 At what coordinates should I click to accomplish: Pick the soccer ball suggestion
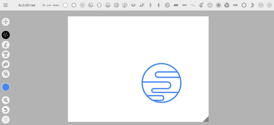click(210, 5)
